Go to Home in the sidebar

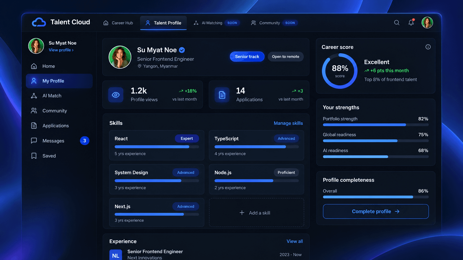click(59, 66)
